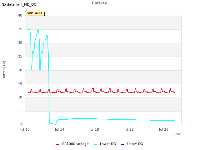The image size is (200, 150).
Task: Click the 10 y-axis tick label
Action: (20, 97)
